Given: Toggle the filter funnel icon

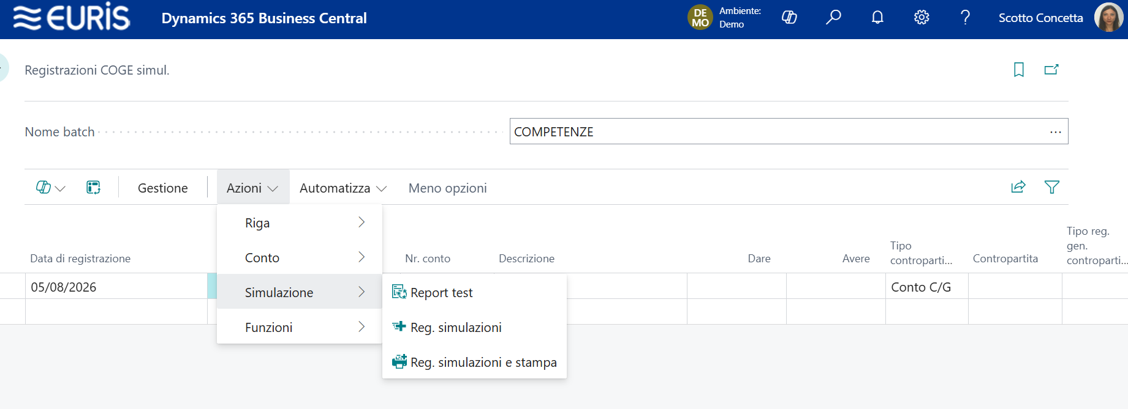Looking at the screenshot, I should (1052, 187).
